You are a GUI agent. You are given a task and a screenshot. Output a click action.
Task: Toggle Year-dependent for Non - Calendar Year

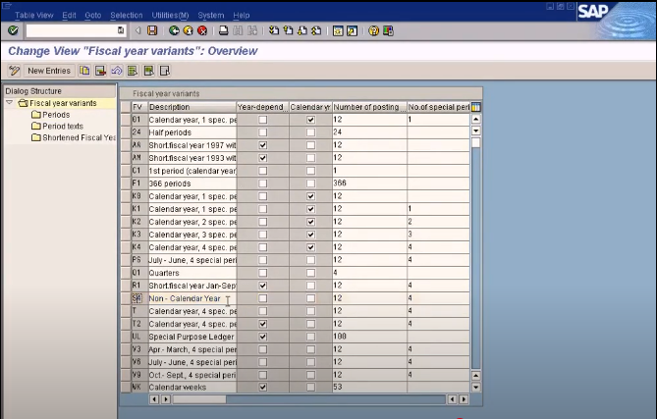pyautogui.click(x=263, y=298)
